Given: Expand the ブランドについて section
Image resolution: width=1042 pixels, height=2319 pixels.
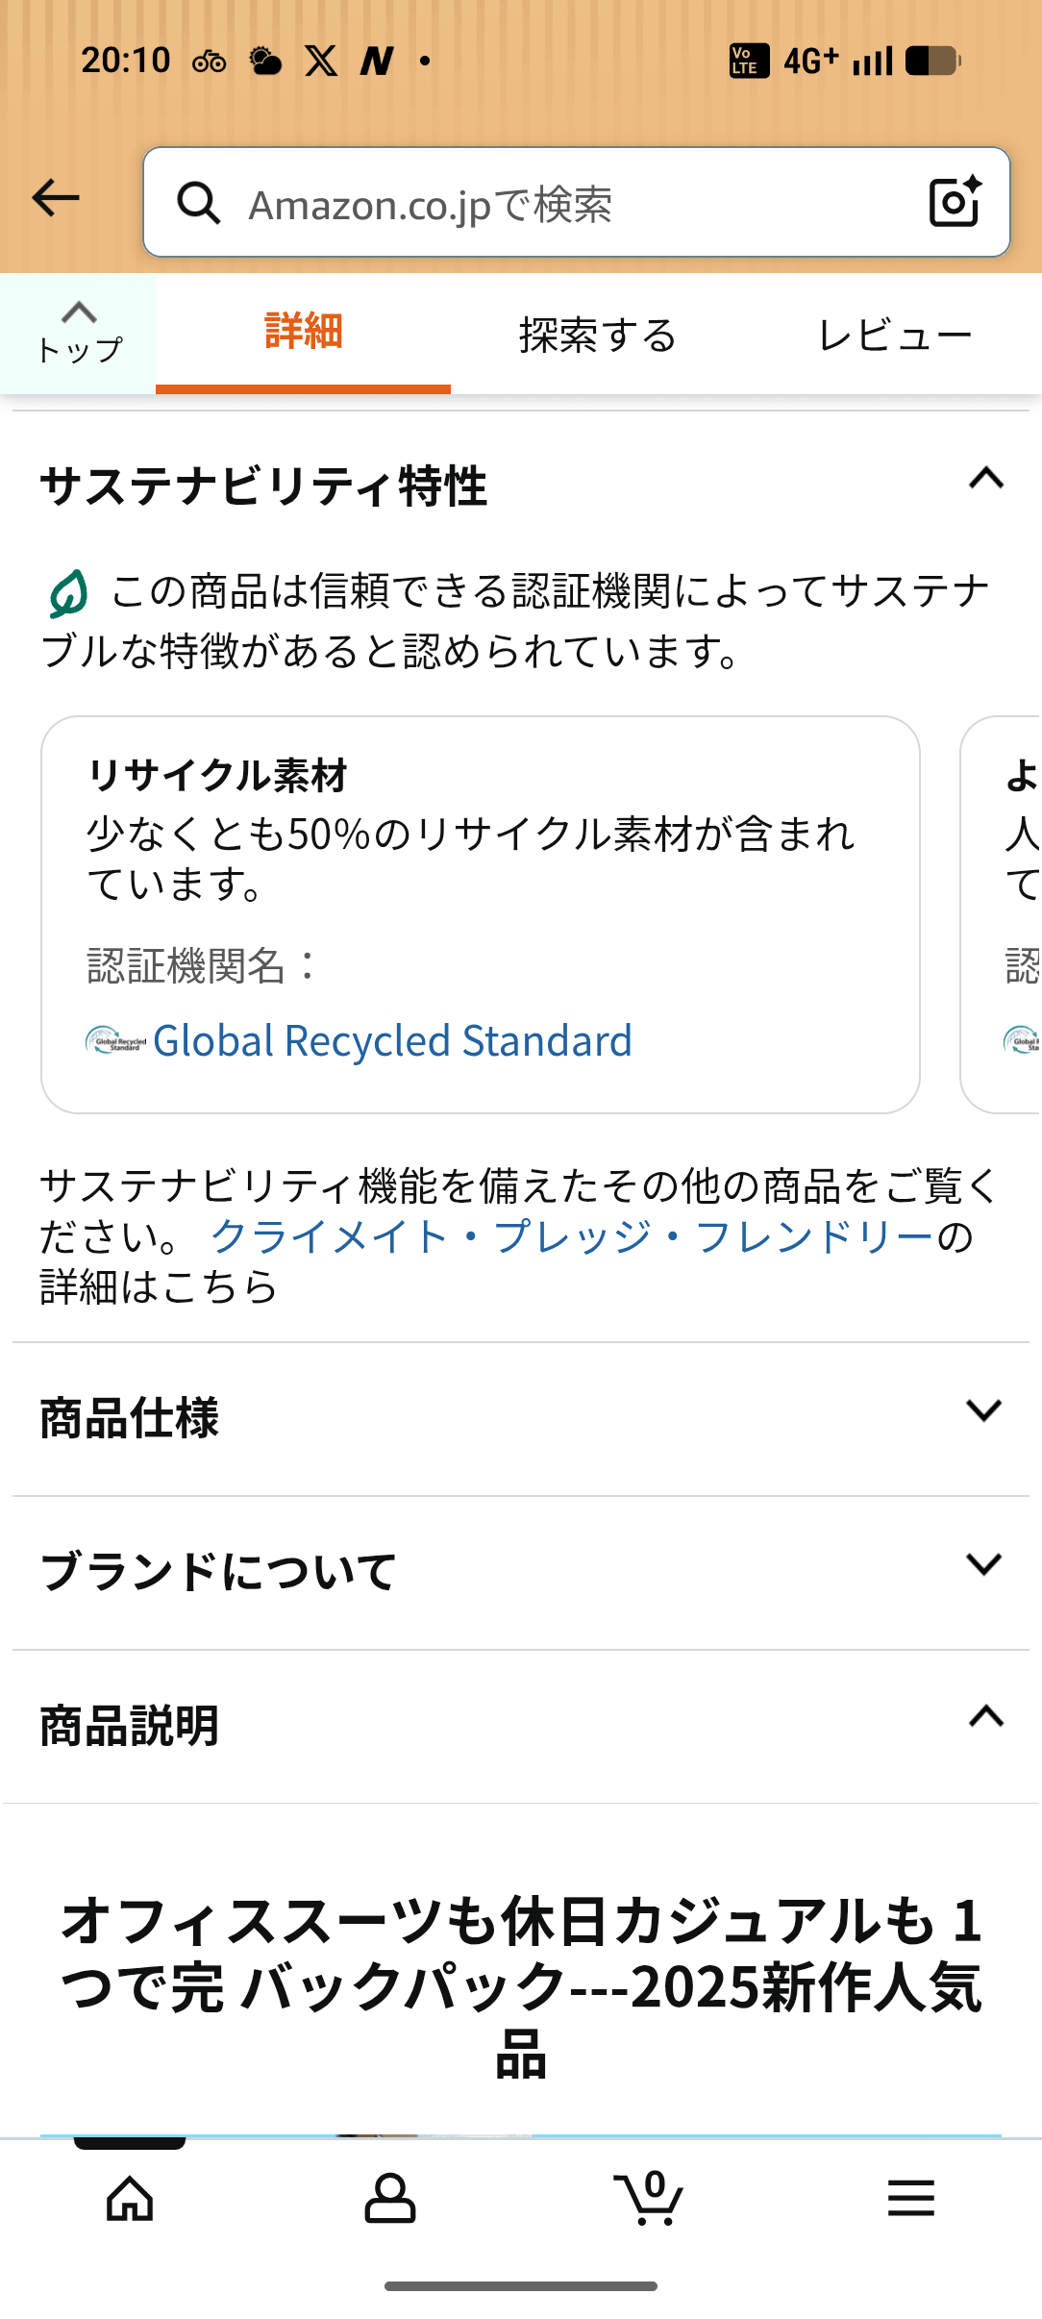Looking at the screenshot, I should click(x=983, y=1565).
